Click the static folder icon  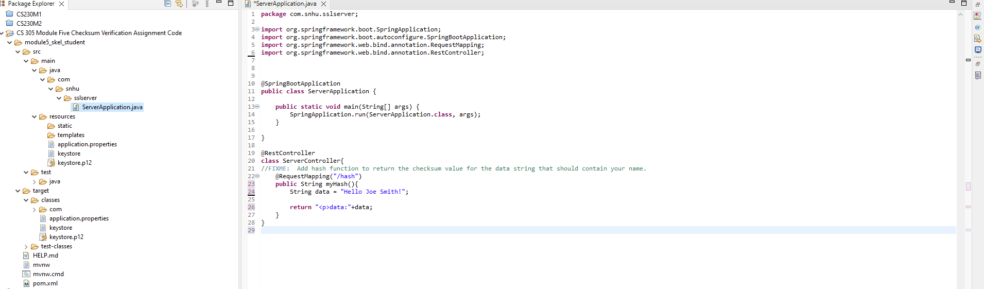coord(51,126)
